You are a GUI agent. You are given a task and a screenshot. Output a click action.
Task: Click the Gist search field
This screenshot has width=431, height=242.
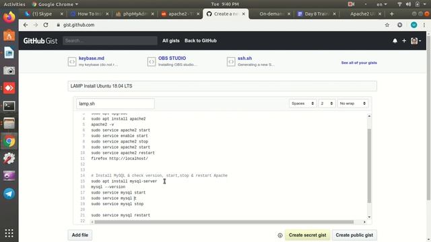tap(110, 40)
